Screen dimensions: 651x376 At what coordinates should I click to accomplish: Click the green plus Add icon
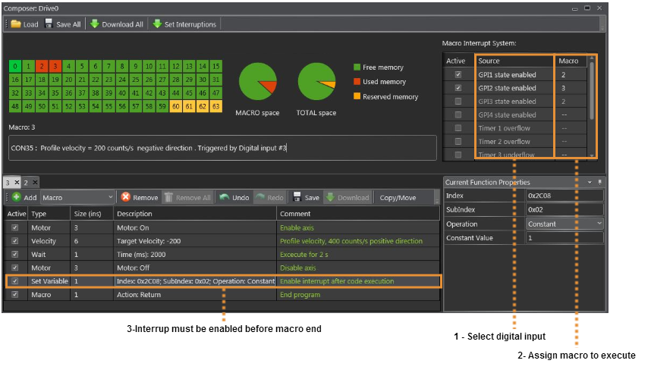coord(15,197)
